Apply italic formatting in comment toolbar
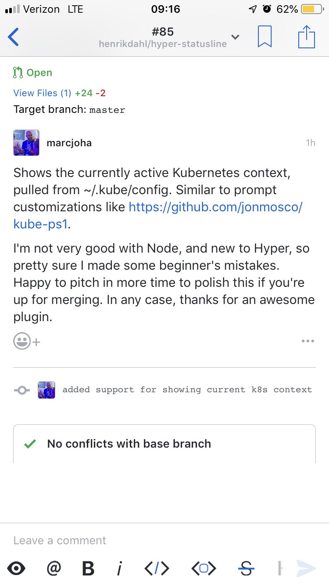The width and height of the screenshot is (329, 586). (x=119, y=568)
